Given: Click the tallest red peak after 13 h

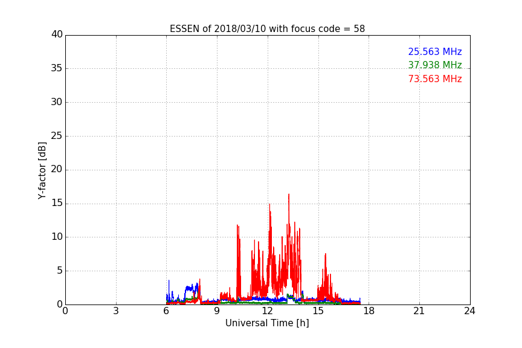Looking at the screenshot, I should [x=289, y=195].
